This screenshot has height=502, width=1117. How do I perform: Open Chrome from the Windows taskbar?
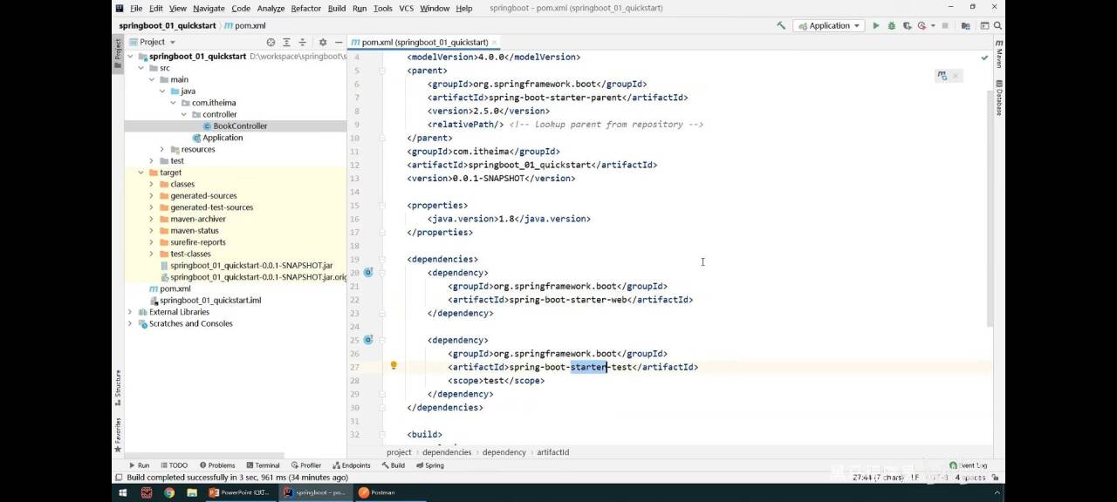pos(168,492)
